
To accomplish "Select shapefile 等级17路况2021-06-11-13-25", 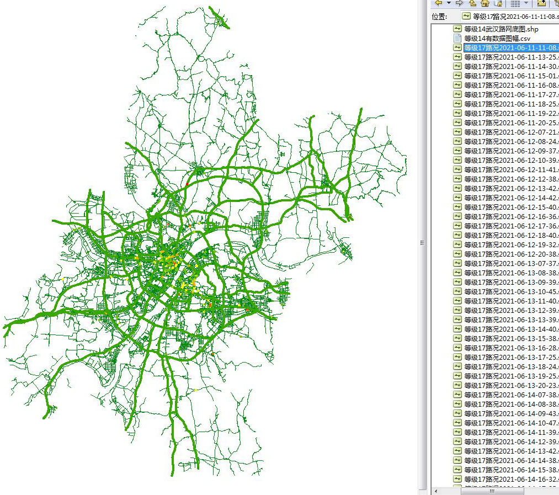I will [x=510, y=57].
